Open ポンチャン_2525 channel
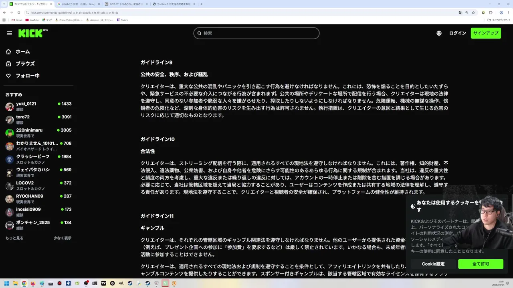This screenshot has height=288, width=513. 38,225
